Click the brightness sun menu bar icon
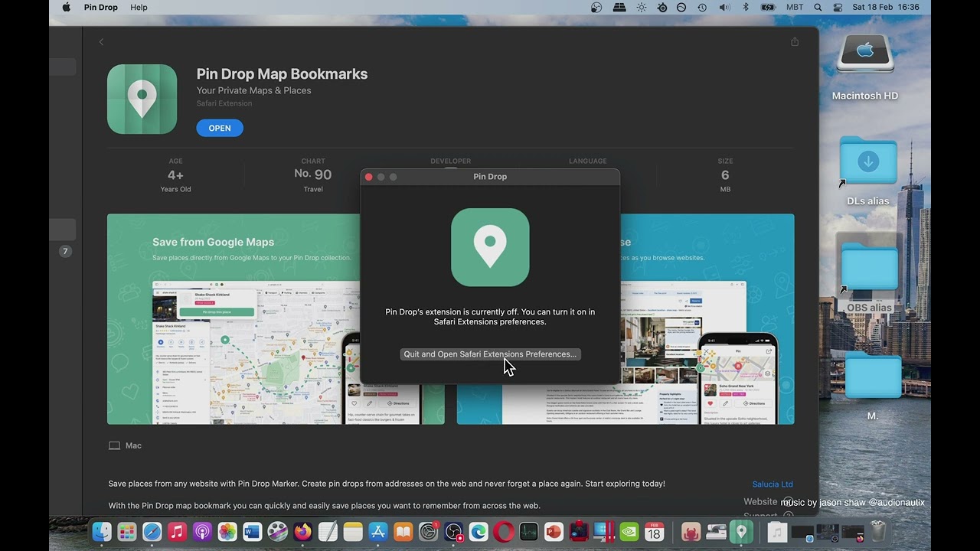 (x=641, y=8)
